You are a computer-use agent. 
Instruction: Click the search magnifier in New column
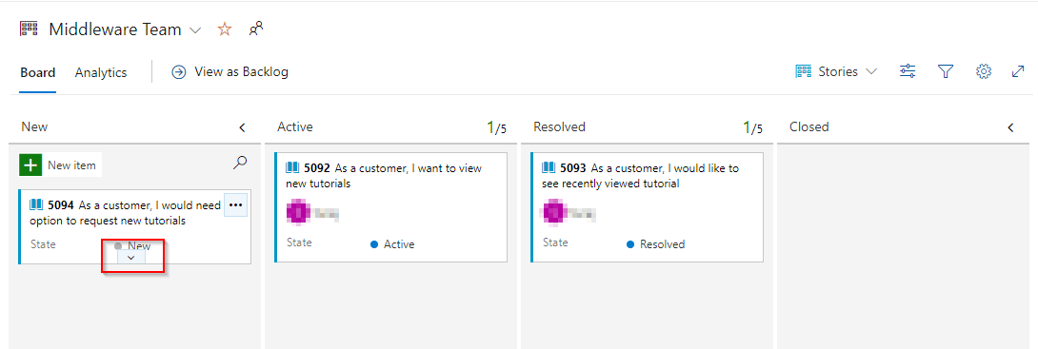tap(240, 163)
